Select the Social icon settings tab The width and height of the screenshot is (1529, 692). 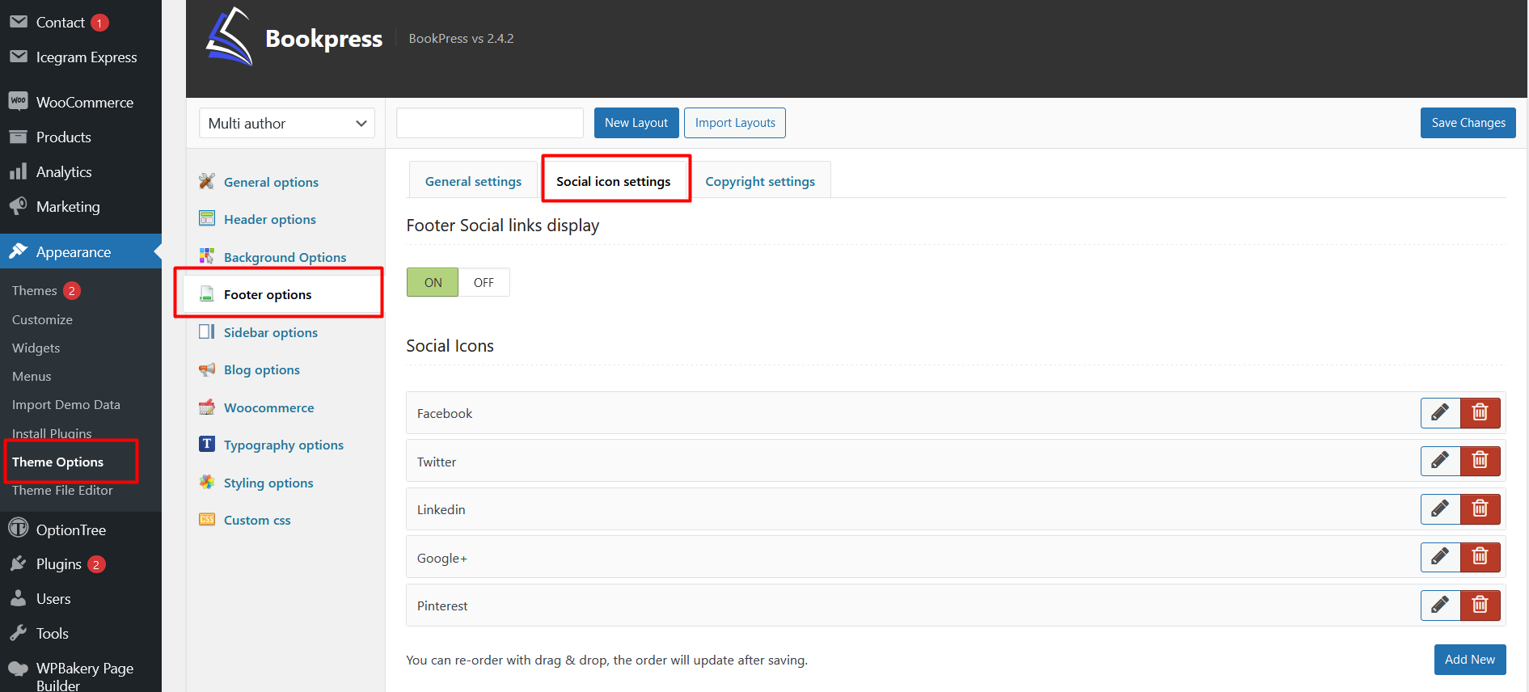click(x=614, y=181)
